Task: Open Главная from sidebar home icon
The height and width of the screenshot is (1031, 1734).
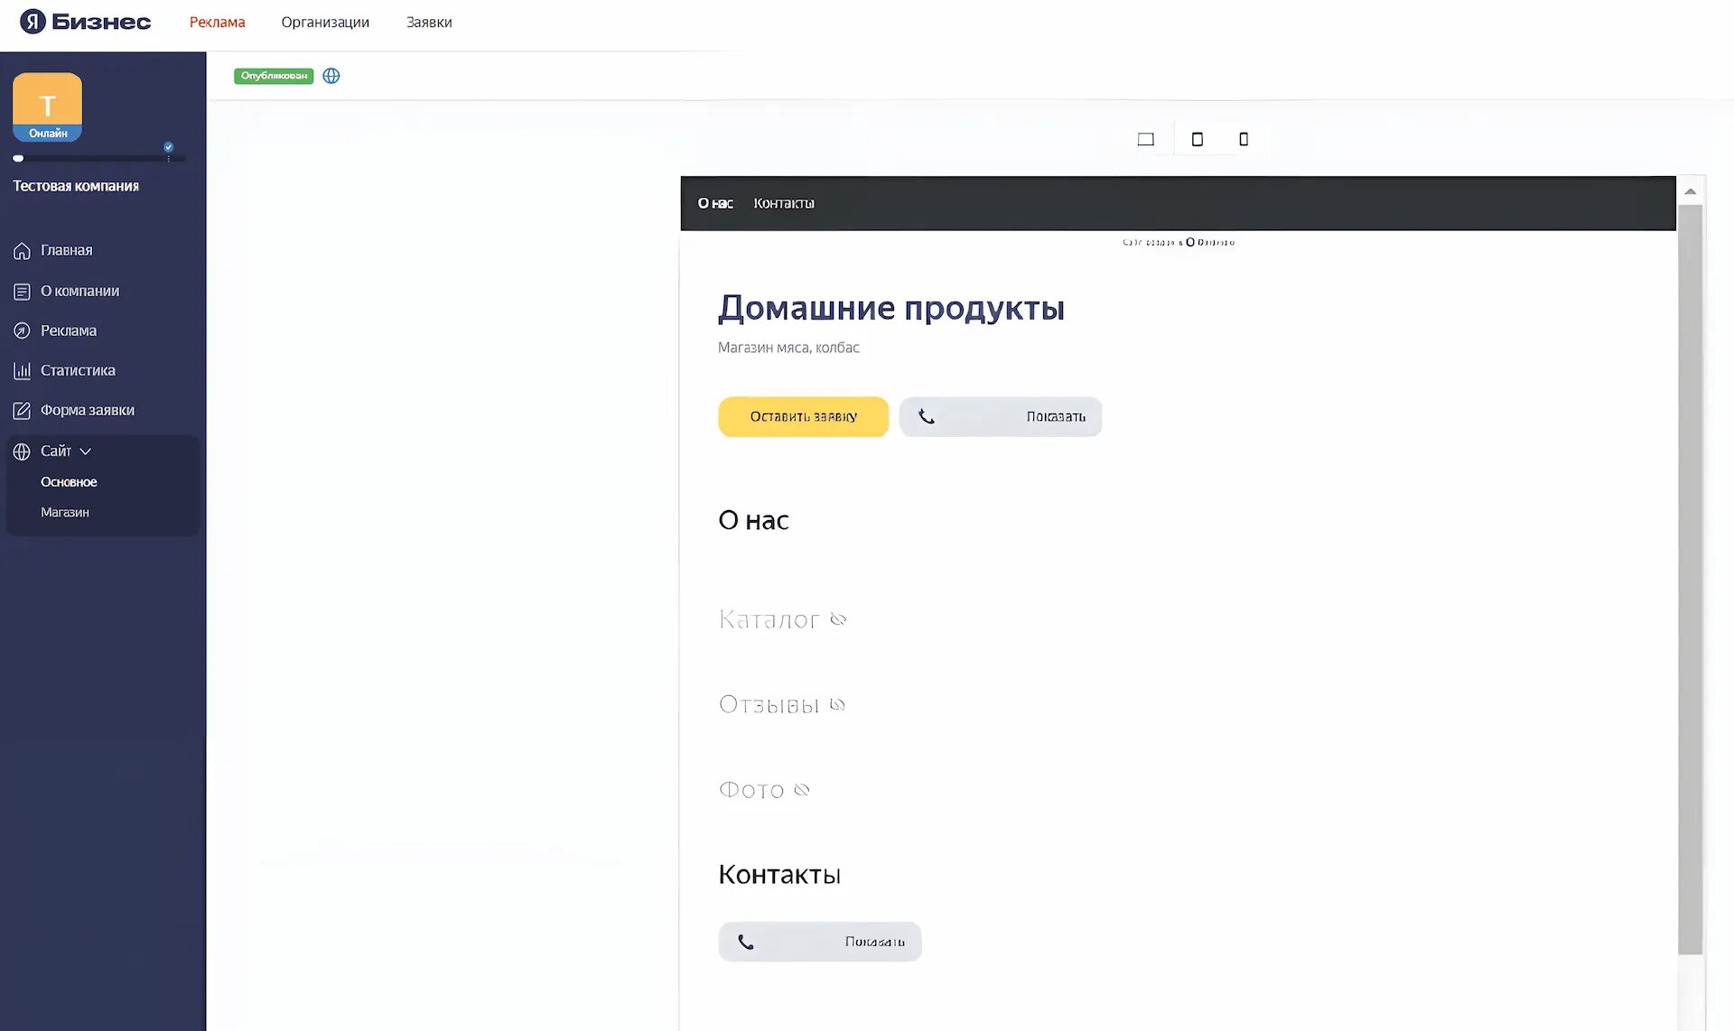Action: click(22, 251)
